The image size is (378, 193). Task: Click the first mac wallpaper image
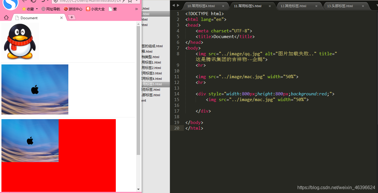35,89
